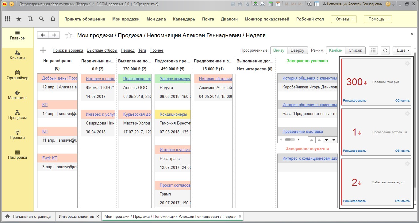
Task: Click Быстрые отборы link
Action: point(102,50)
